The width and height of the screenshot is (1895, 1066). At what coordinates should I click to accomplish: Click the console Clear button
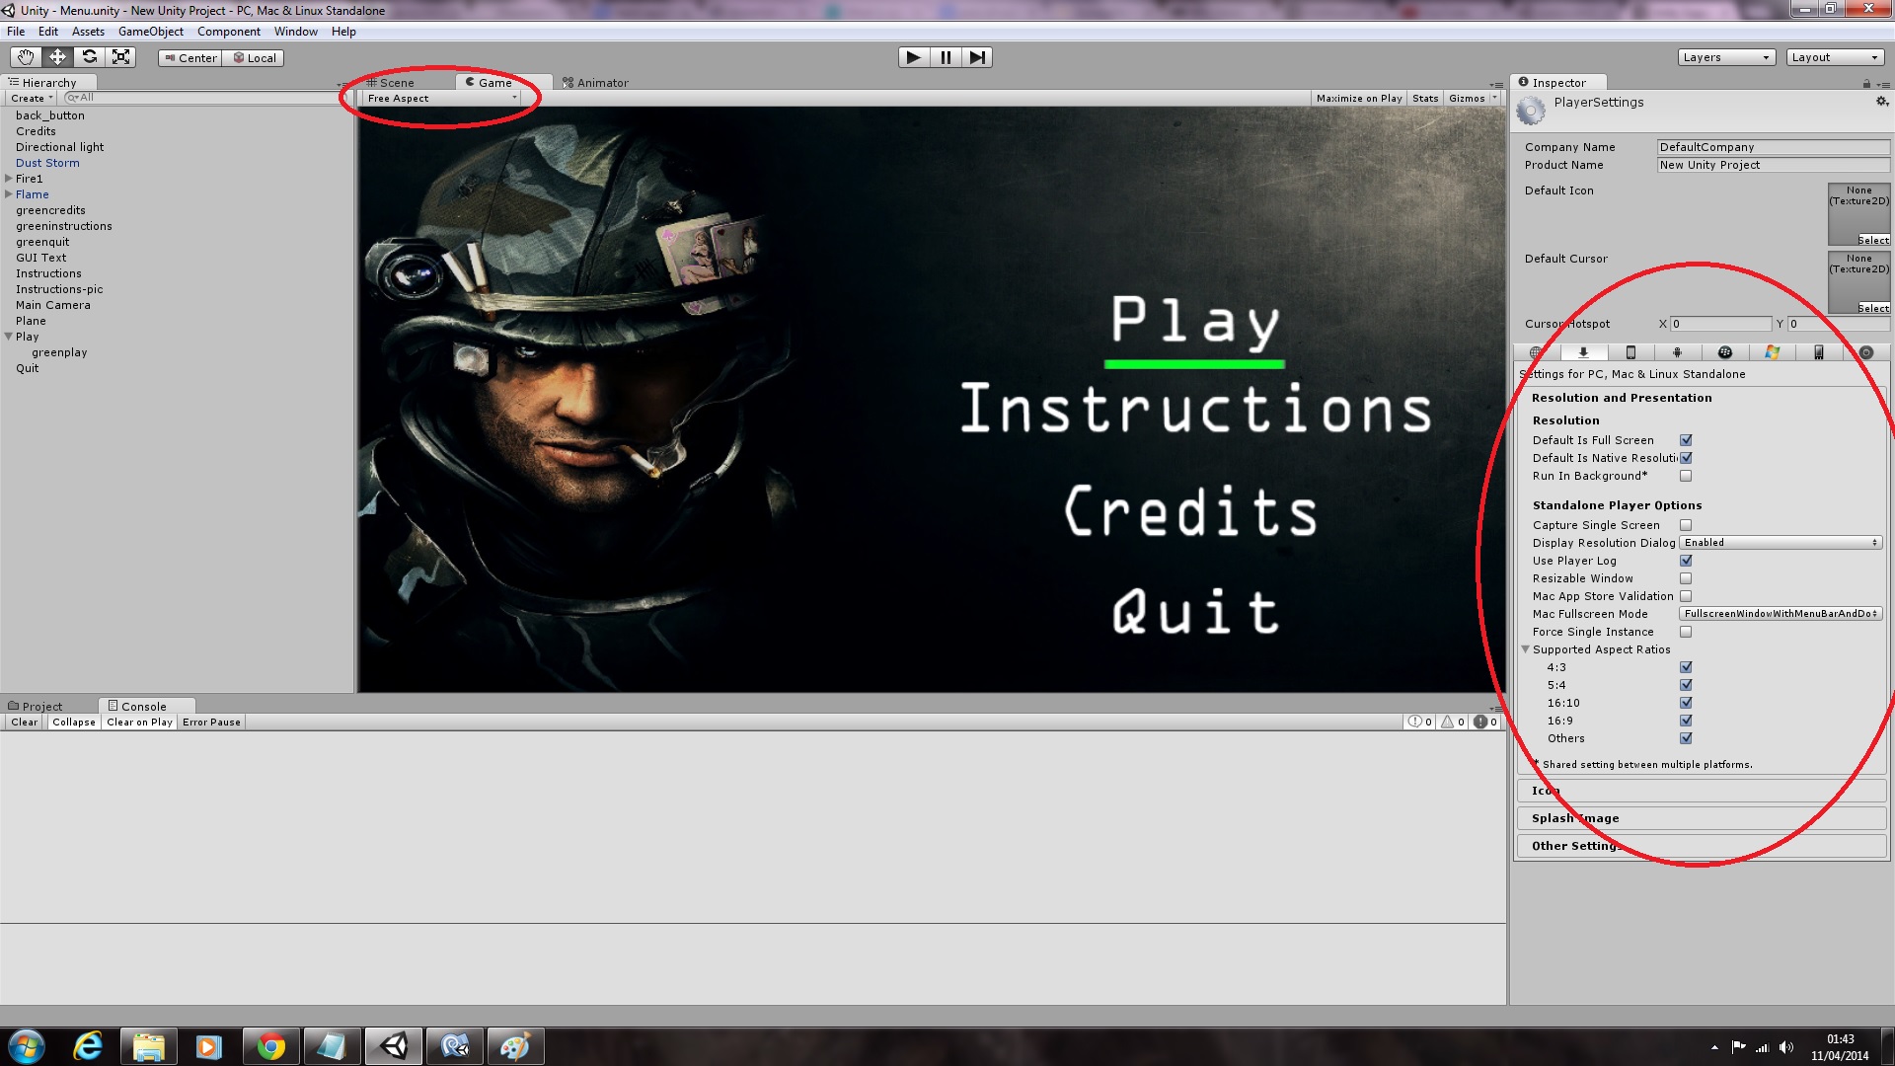[x=25, y=723]
